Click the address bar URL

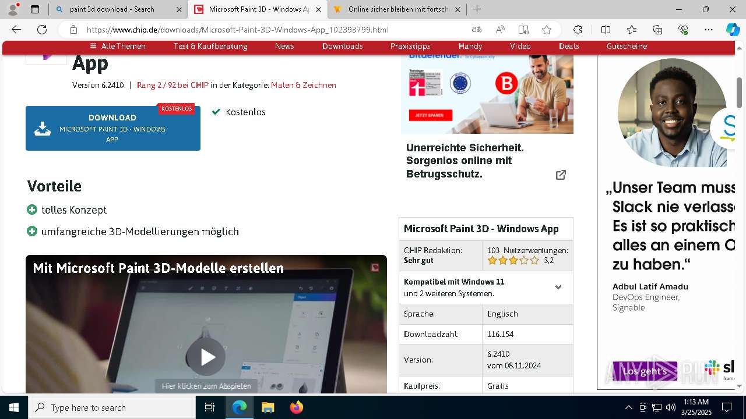tap(237, 30)
